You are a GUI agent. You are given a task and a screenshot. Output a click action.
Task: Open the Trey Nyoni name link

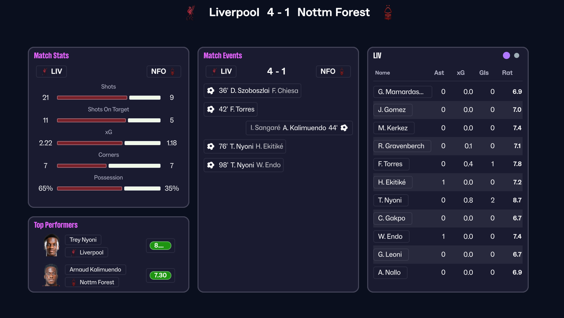click(83, 240)
